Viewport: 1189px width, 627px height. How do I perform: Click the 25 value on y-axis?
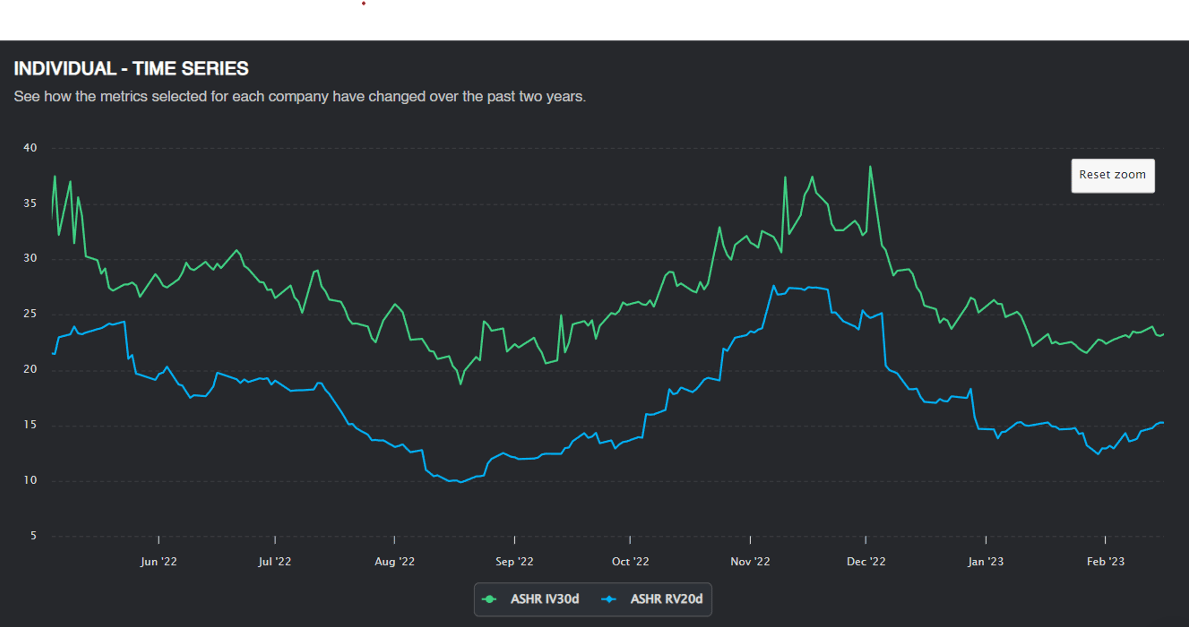[30, 313]
